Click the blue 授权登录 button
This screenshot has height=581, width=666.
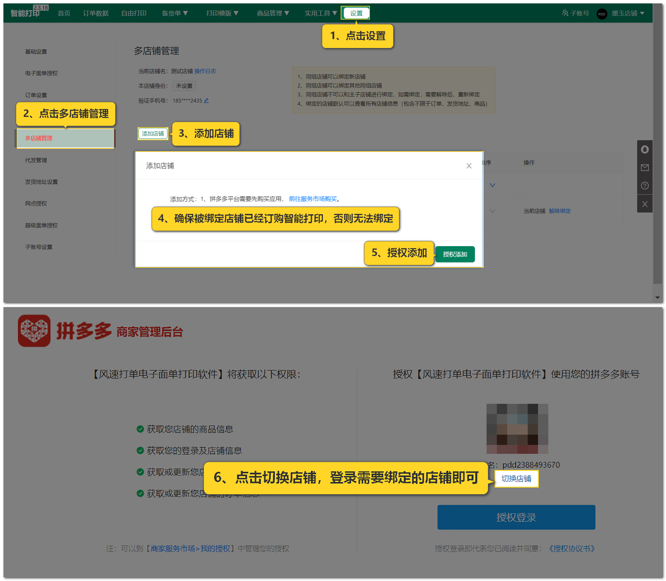point(516,517)
